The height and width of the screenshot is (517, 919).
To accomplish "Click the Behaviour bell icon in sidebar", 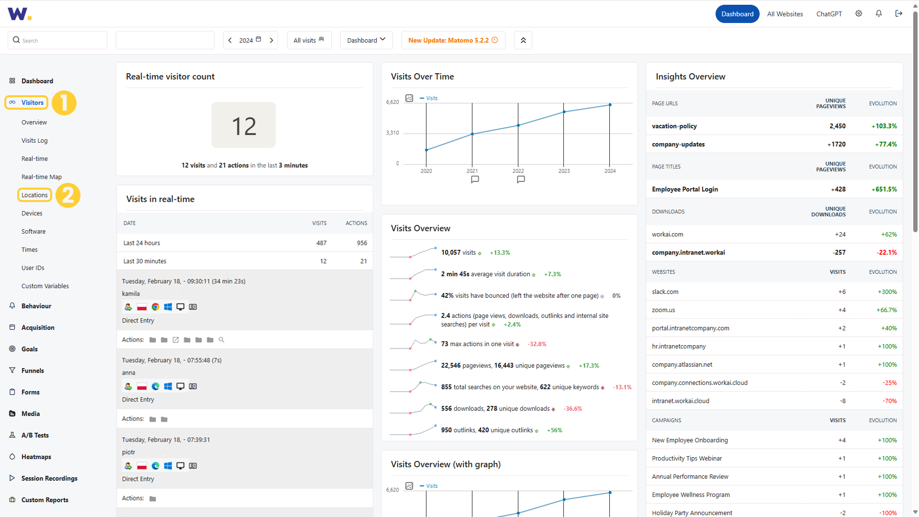I will pyautogui.click(x=12, y=306).
